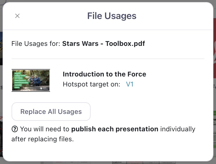The height and width of the screenshot is (164, 216).
Task: Click the partial circular icon behind dialog corner
Action: (2, 1)
